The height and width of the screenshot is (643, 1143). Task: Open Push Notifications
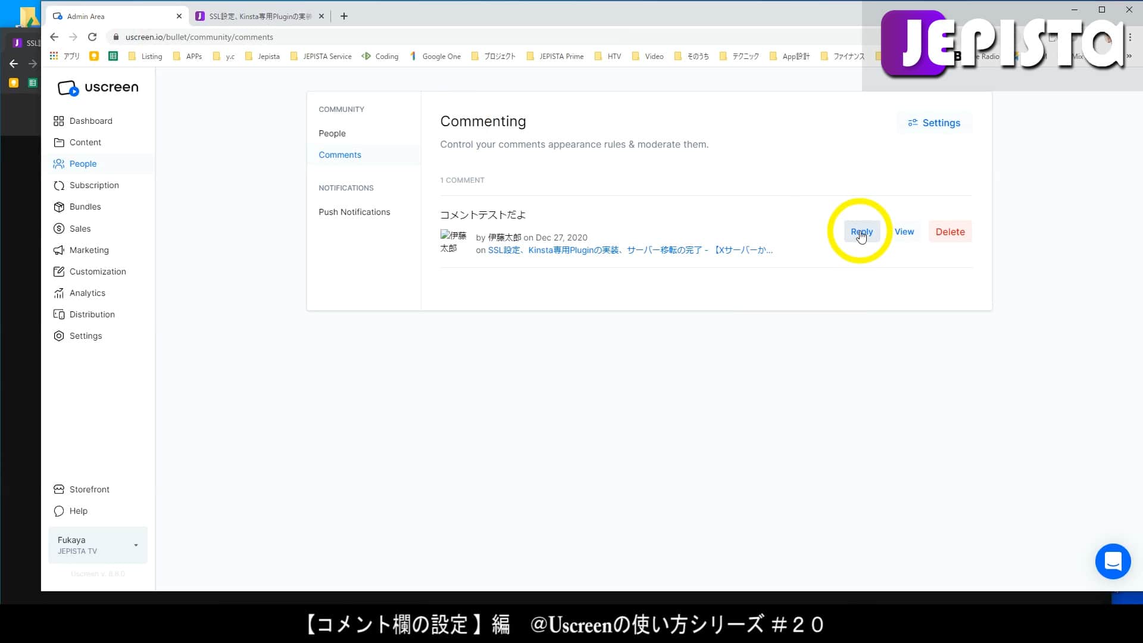(354, 212)
